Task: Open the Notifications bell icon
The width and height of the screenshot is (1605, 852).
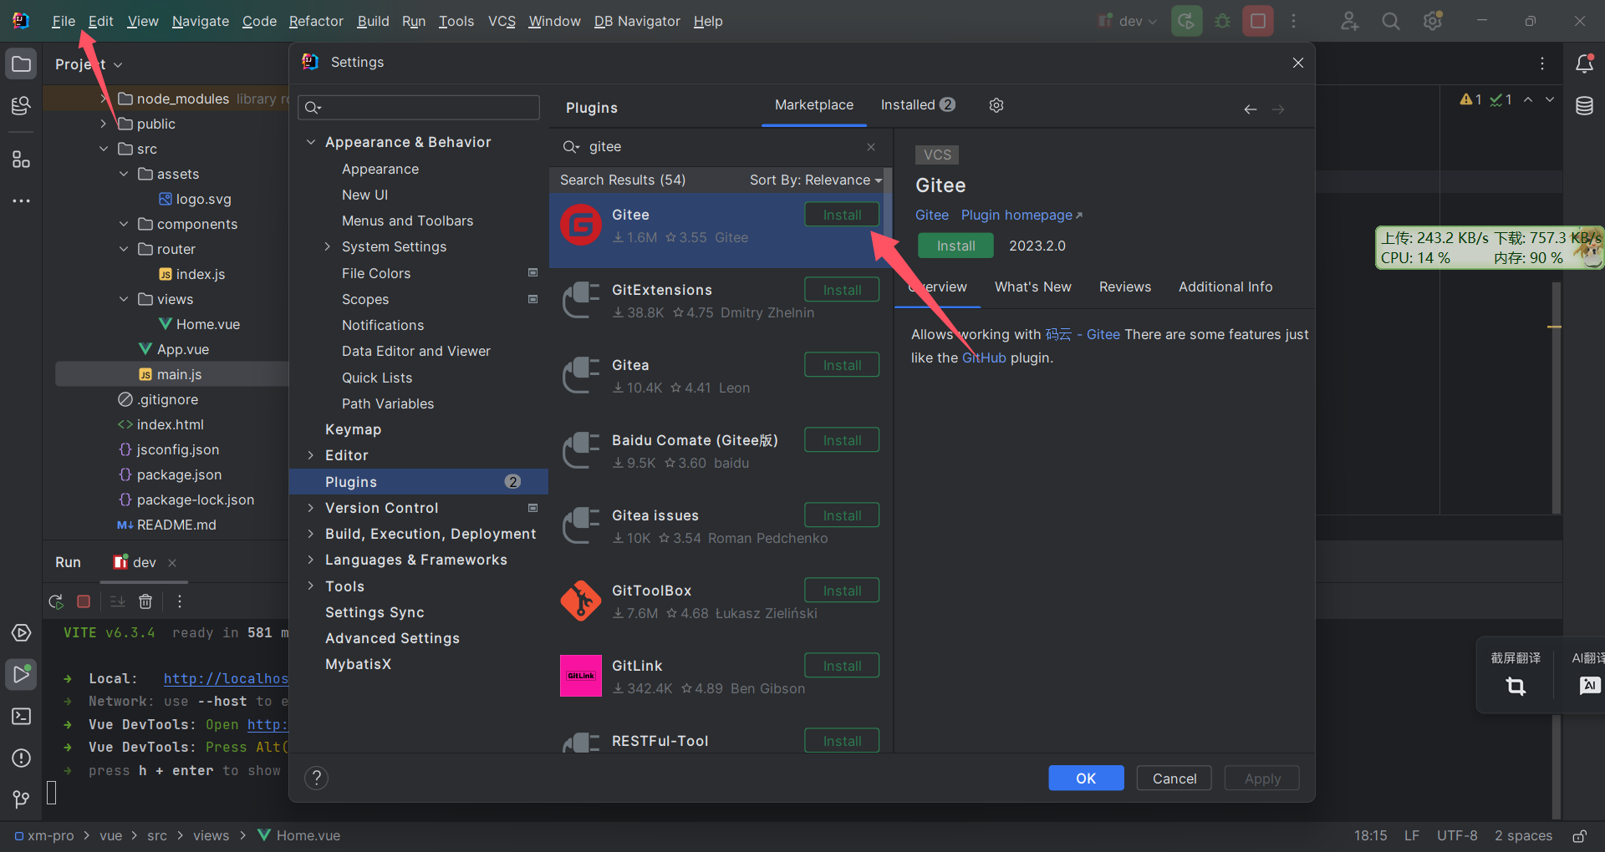Action: click(x=1584, y=63)
